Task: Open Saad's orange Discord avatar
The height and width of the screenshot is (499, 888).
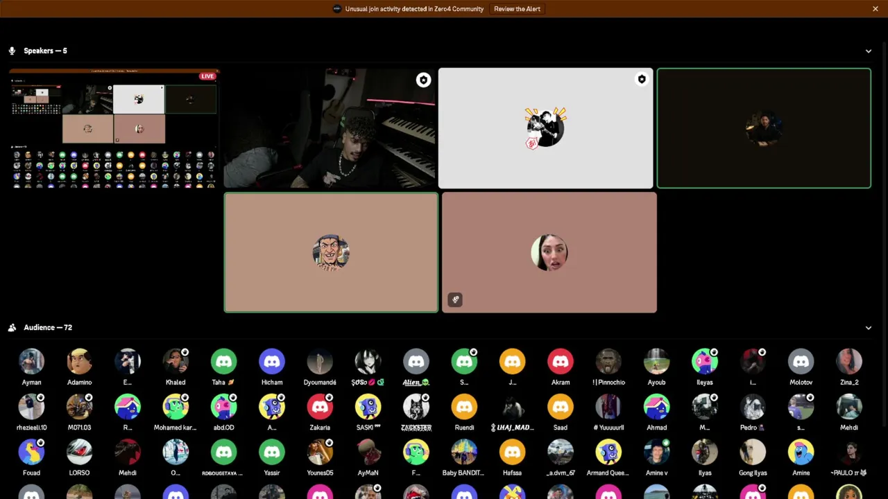Action: coord(561,407)
